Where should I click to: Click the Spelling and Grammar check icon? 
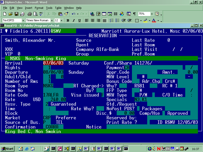pos(41,14)
